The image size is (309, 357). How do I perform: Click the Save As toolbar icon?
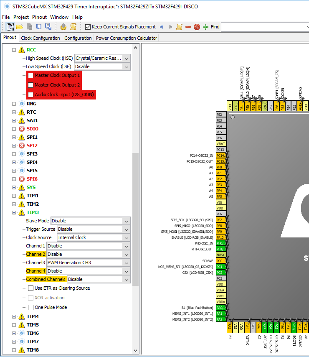48,27
